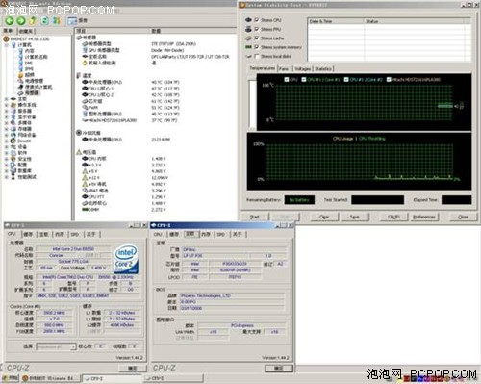481x384 pixels.
Task: Collapse the Computer node in EVEREST tree
Action: [6, 45]
